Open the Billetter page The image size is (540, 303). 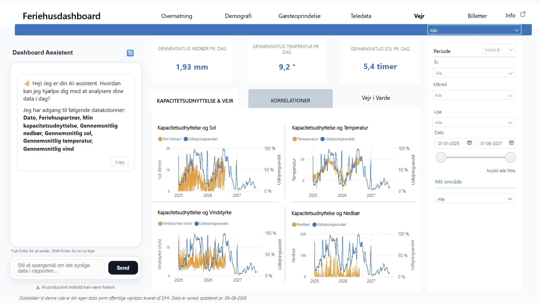pyautogui.click(x=477, y=16)
